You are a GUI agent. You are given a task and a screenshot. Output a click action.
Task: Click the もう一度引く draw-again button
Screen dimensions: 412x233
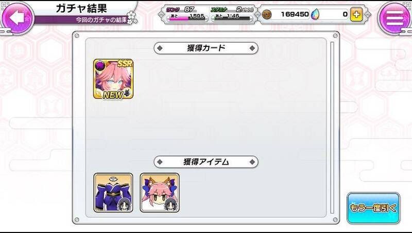tap(373, 208)
